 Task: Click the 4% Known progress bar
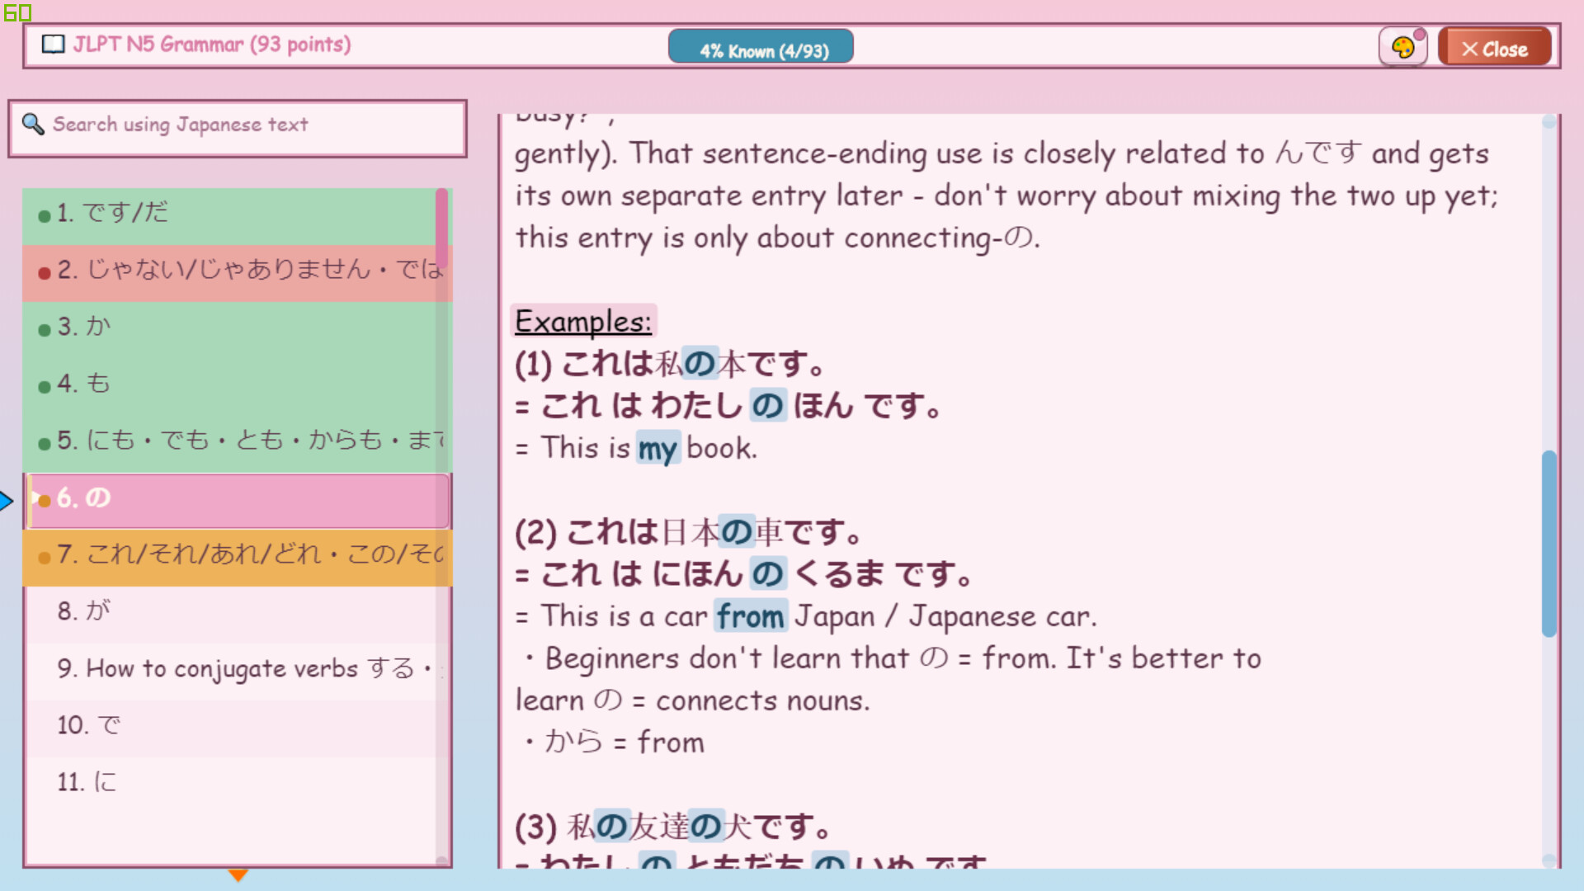click(x=761, y=47)
